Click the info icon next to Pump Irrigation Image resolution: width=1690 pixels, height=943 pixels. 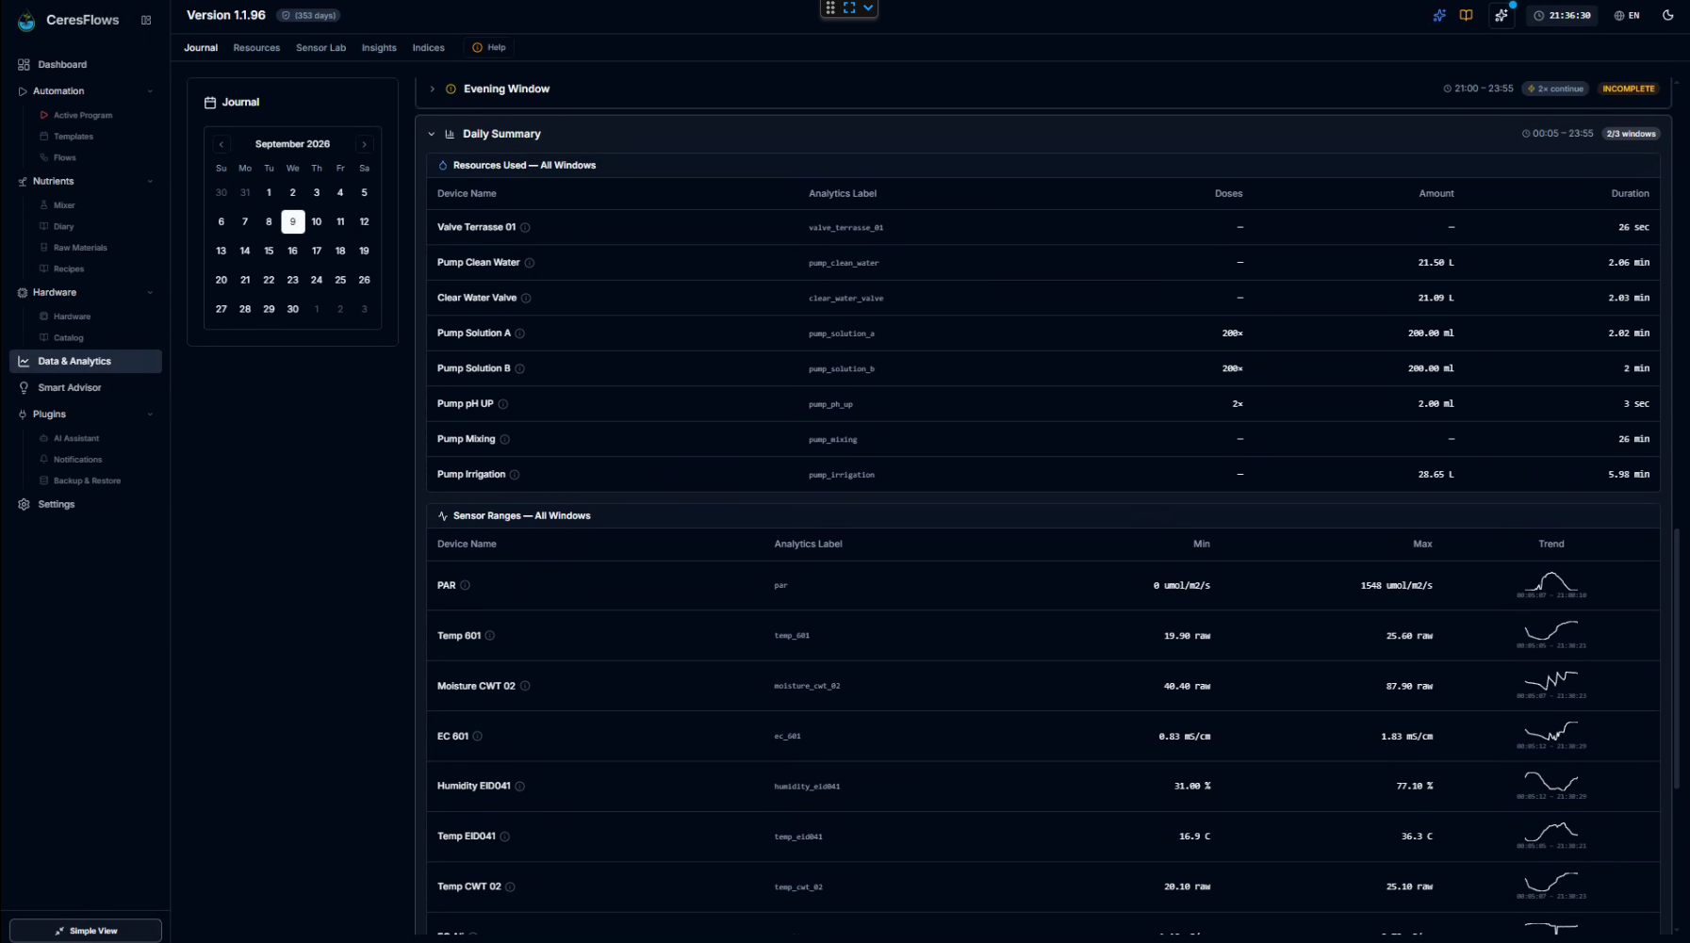(x=515, y=475)
